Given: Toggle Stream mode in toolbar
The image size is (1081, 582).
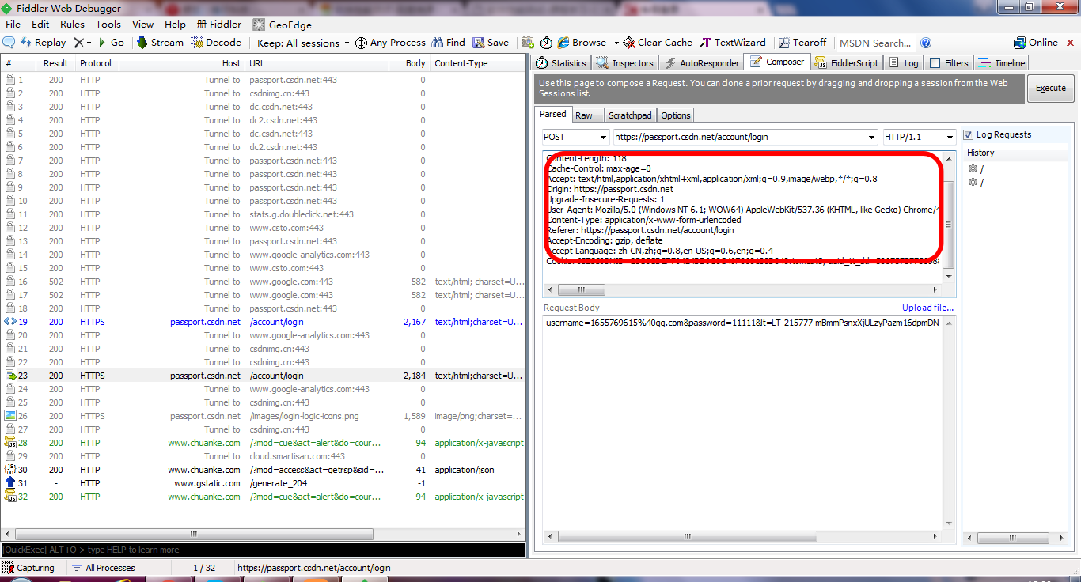Looking at the screenshot, I should [x=160, y=43].
